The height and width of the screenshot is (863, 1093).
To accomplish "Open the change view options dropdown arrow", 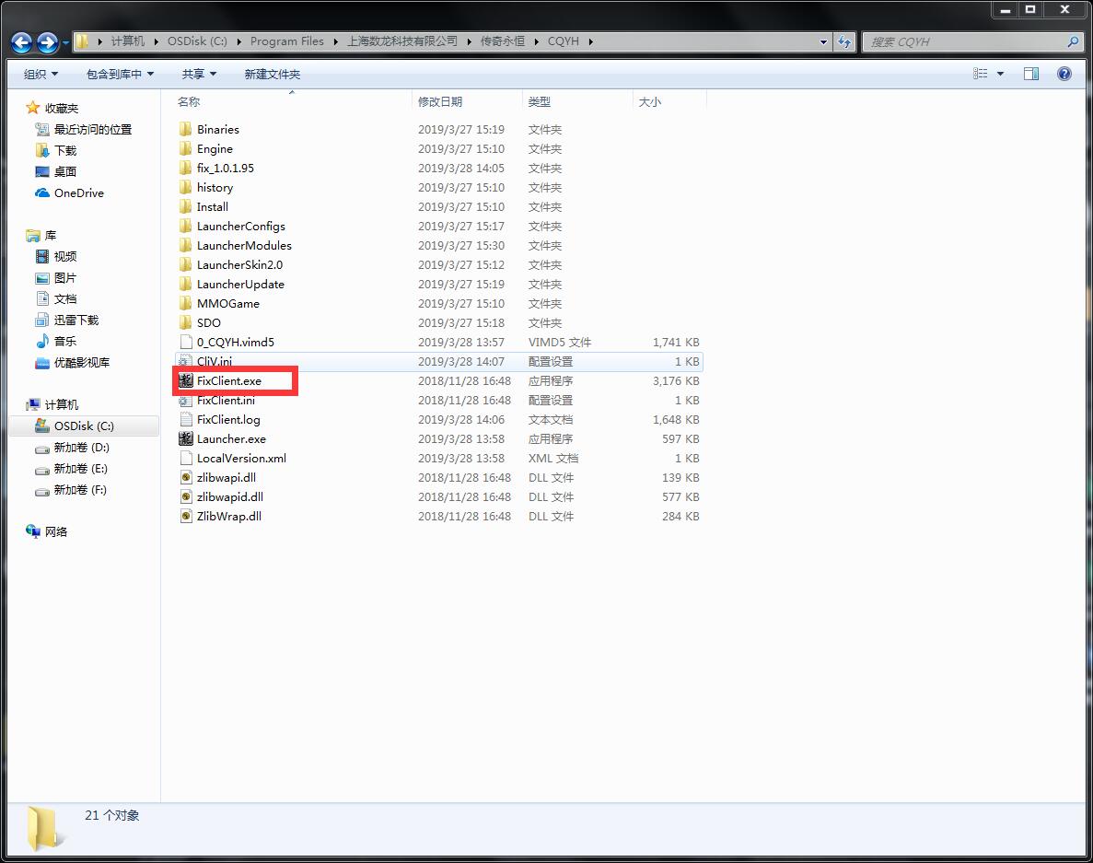I will coord(1000,74).
